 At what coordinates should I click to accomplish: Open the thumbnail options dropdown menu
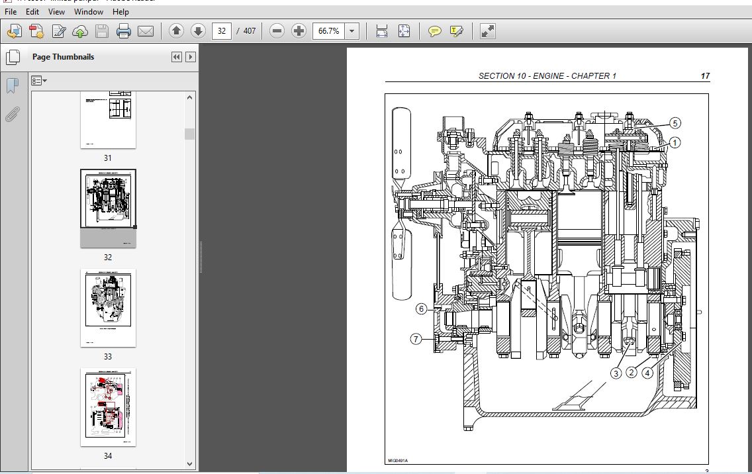39,81
